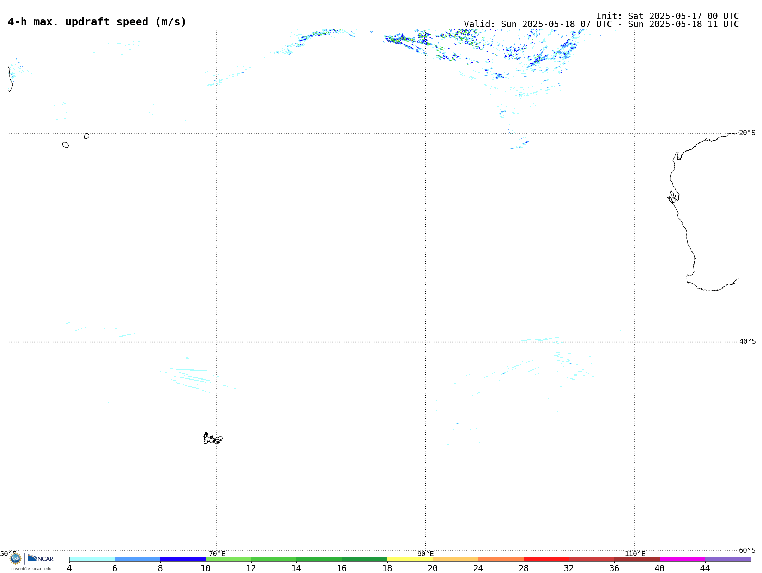
Task: Click the light cyan 4-6 color swatch
Action: pos(92,559)
